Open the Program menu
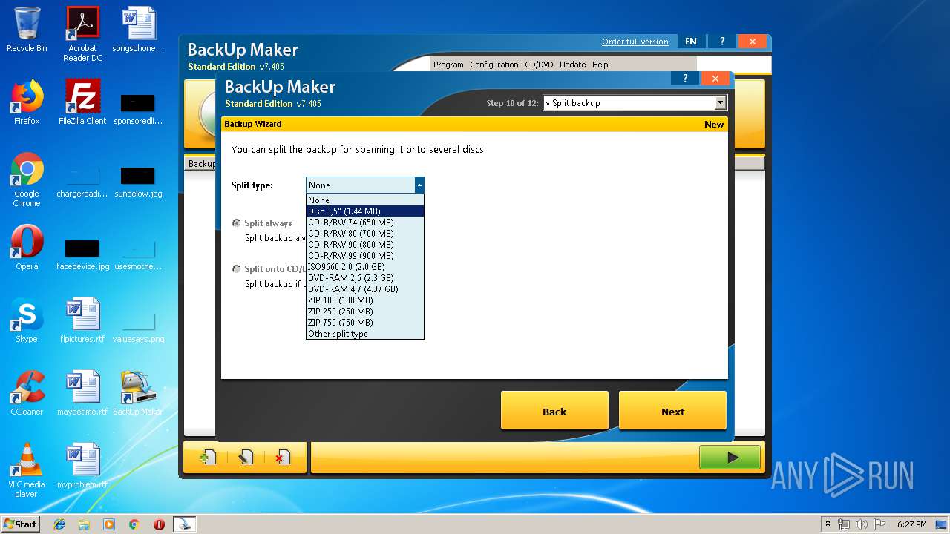This screenshot has height=534, width=950. pos(448,65)
